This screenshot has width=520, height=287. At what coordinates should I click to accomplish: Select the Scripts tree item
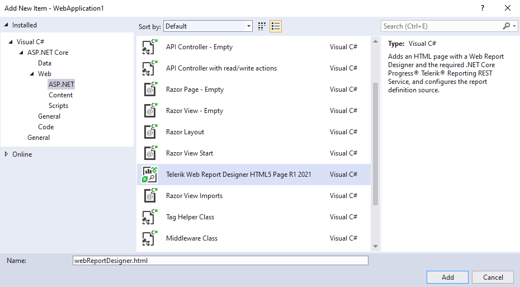(58, 106)
